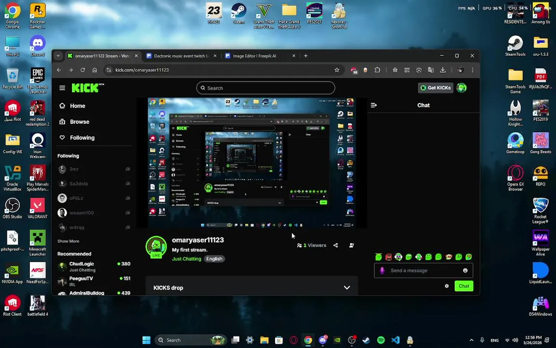The width and height of the screenshot is (556, 348).
Task: Click the Send a message input
Action: (x=423, y=271)
